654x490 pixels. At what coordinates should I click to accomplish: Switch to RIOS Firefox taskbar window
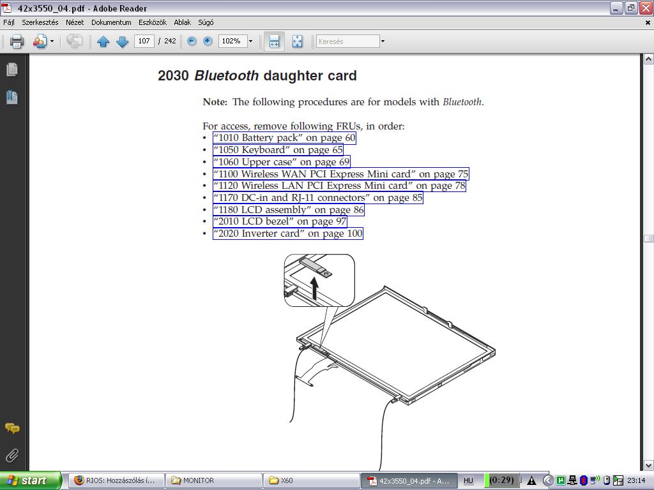[x=116, y=480]
